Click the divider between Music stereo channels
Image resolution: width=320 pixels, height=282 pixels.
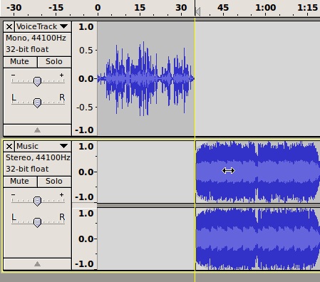click(209, 206)
